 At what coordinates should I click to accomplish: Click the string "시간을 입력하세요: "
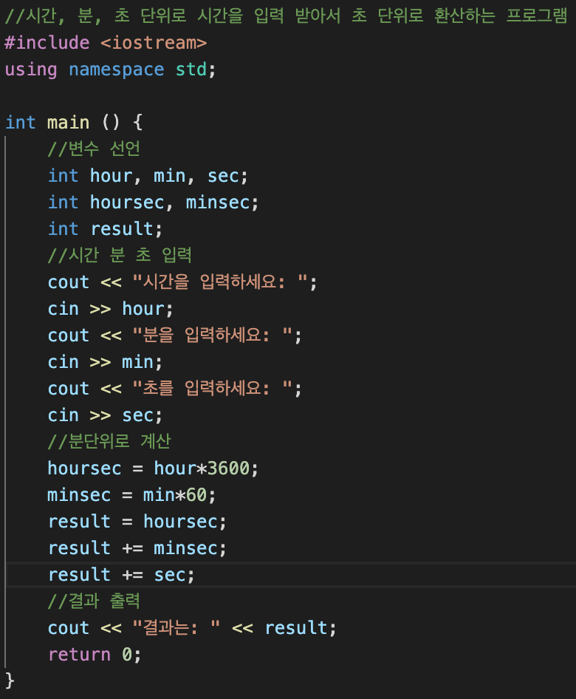click(x=220, y=282)
